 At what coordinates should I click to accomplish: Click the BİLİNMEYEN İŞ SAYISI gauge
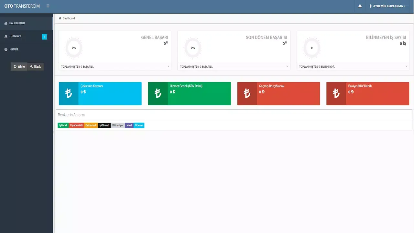(x=312, y=48)
